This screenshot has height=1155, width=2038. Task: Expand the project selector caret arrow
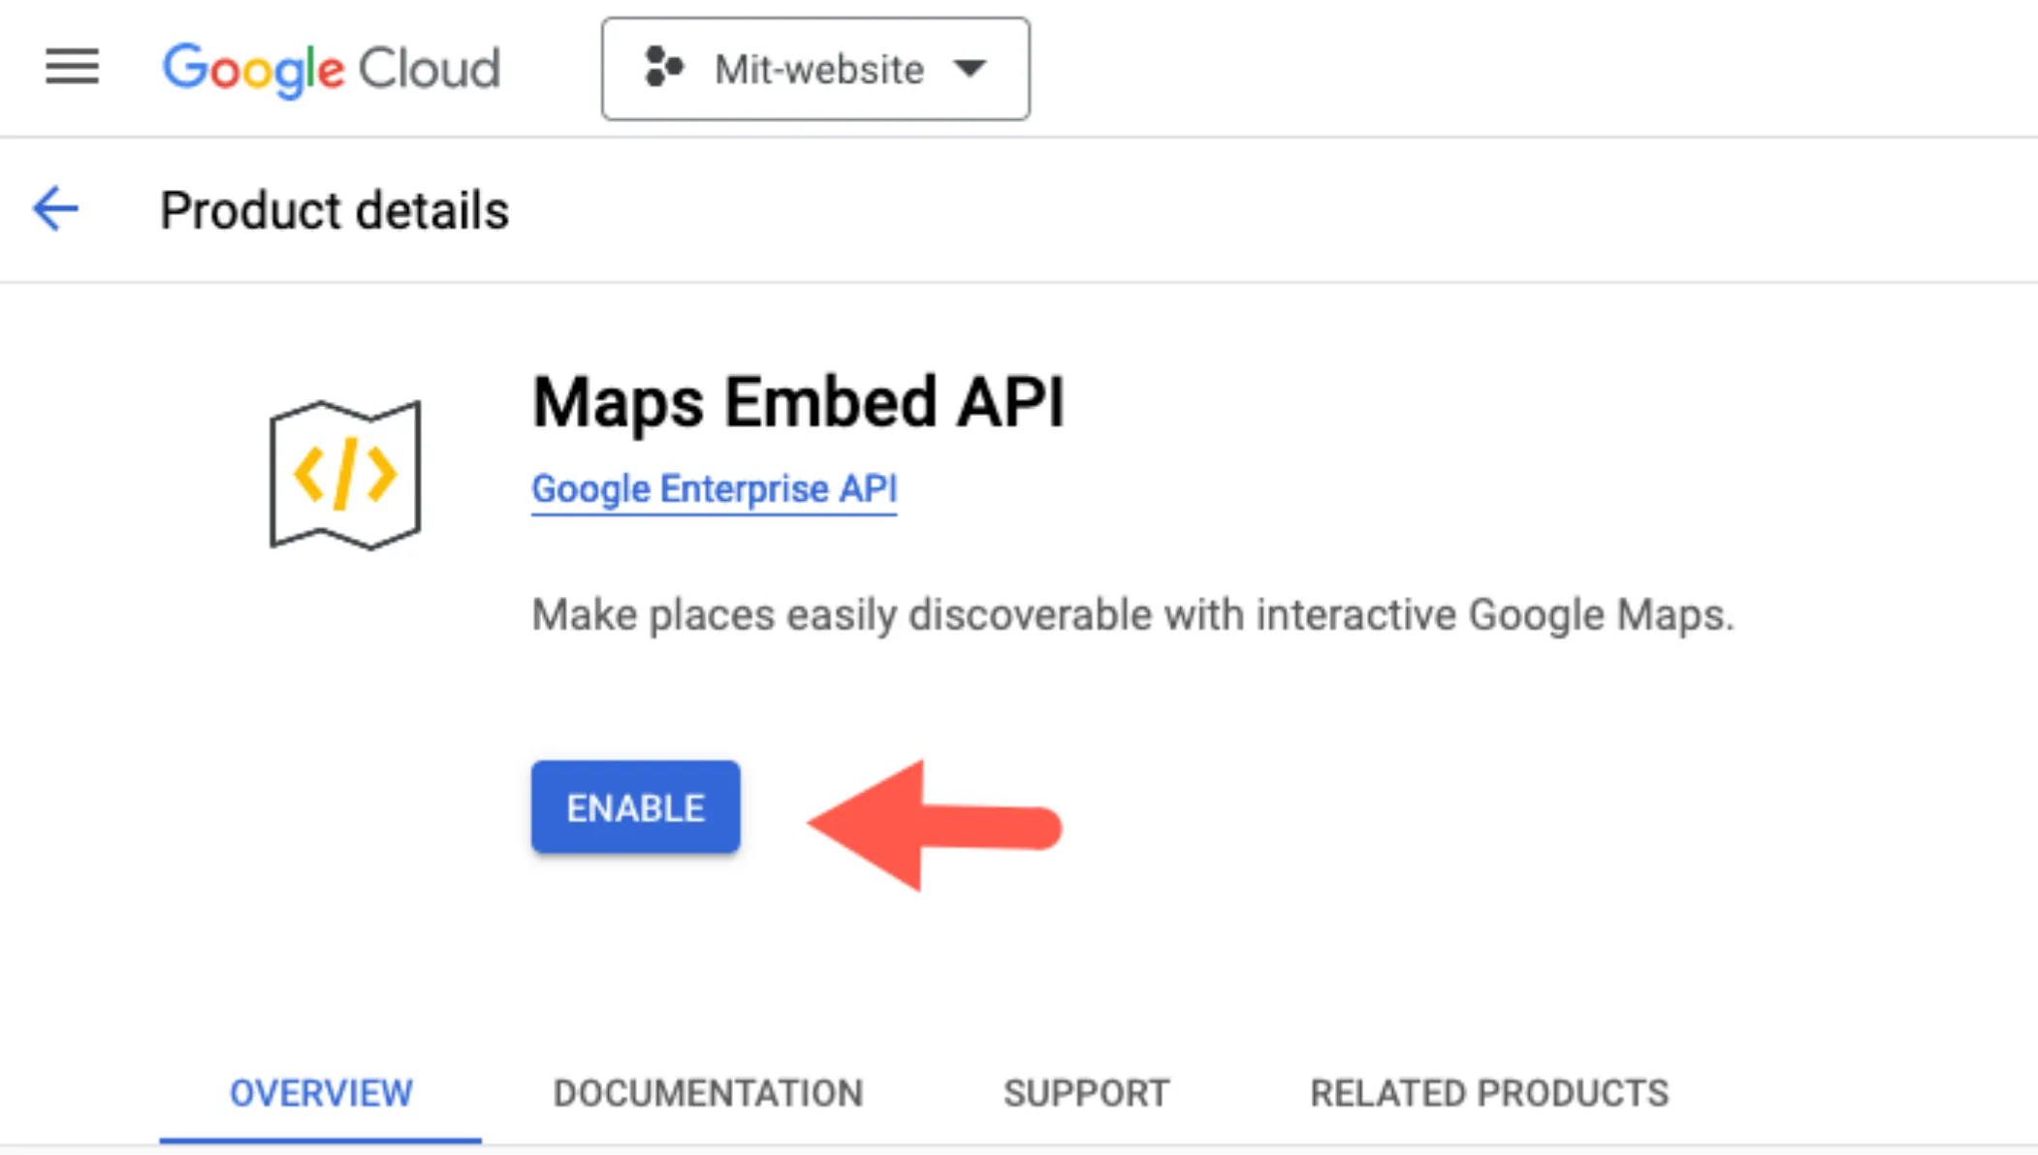[970, 69]
